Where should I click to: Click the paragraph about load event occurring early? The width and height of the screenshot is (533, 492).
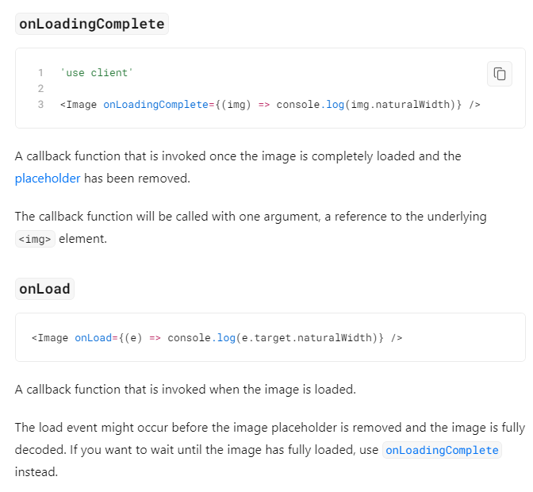[x=270, y=450]
